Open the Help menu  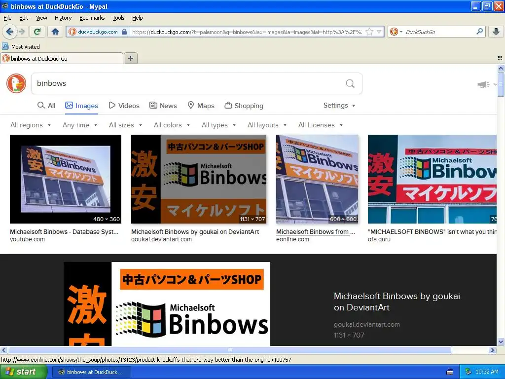(x=137, y=18)
